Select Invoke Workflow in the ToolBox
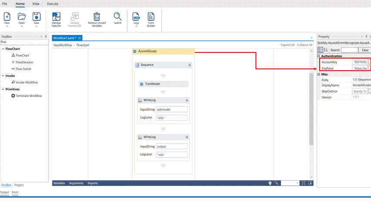Screen dimensions: 371x208 [x=27, y=82]
